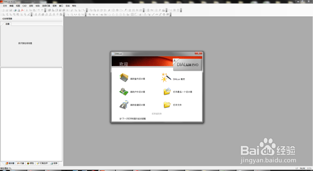Click 打开文件 link
This screenshot has width=313, height=171.
[177, 105]
